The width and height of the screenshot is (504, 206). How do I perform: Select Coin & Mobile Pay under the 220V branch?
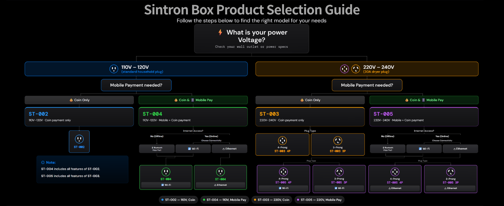[x=424, y=100]
